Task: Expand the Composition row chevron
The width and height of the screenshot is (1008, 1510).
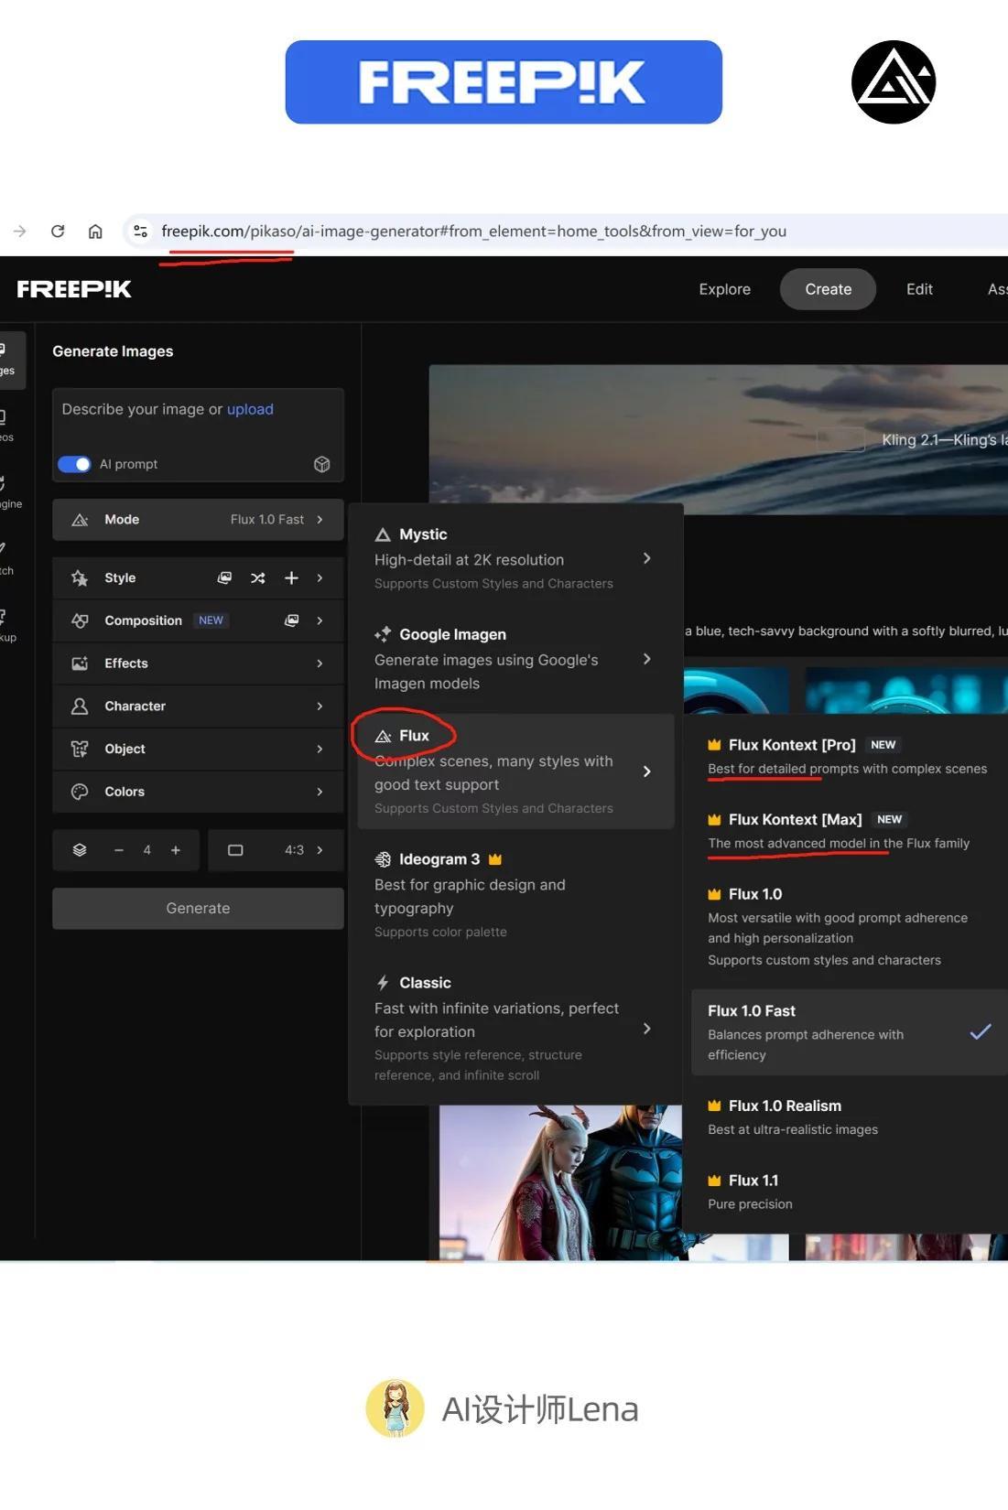Action: click(320, 620)
